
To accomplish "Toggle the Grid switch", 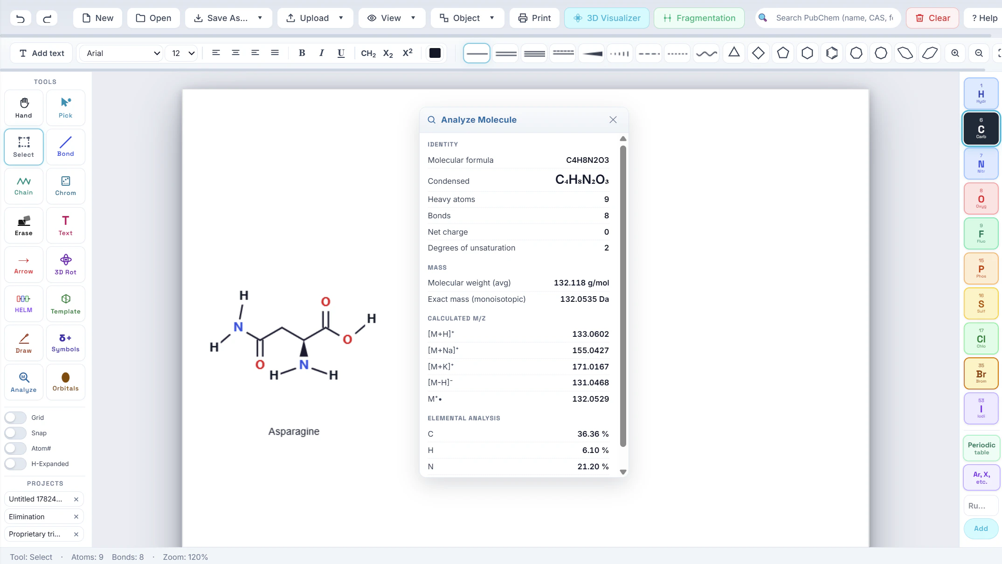I will [x=15, y=418].
